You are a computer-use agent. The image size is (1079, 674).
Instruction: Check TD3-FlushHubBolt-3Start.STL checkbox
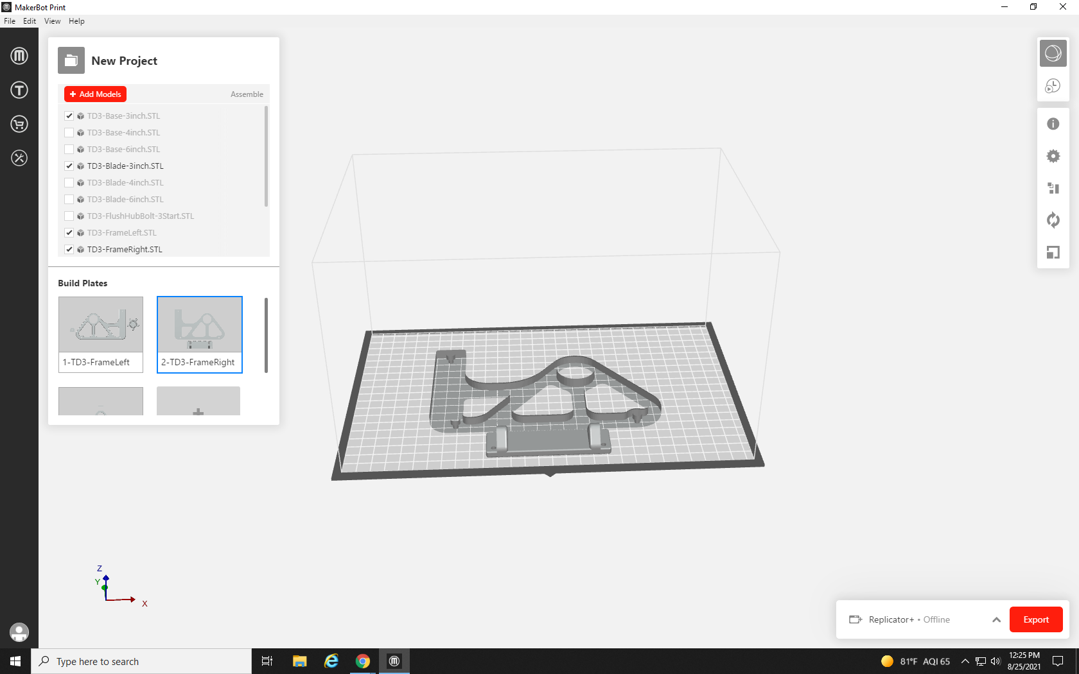[69, 216]
